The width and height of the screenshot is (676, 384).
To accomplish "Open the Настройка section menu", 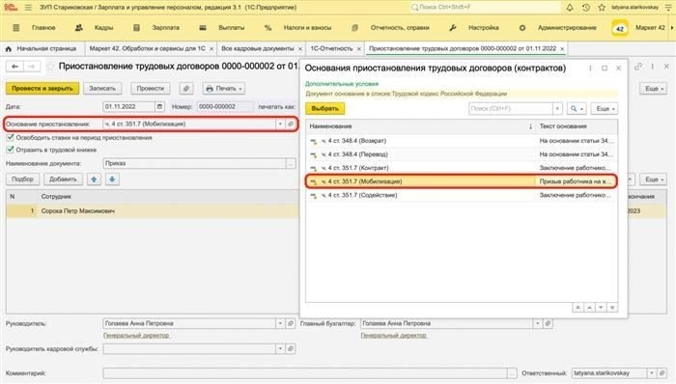I will point(483,28).
